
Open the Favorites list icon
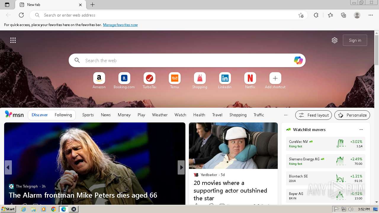pyautogui.click(x=330, y=15)
